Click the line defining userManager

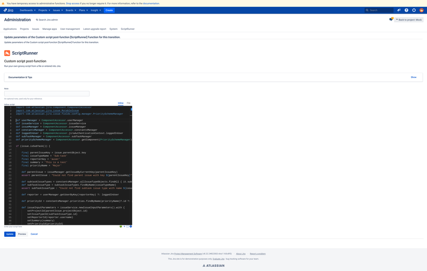49,120
